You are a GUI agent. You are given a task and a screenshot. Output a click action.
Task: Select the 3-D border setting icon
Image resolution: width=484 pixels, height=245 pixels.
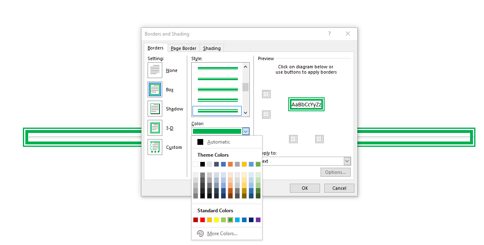(x=155, y=128)
